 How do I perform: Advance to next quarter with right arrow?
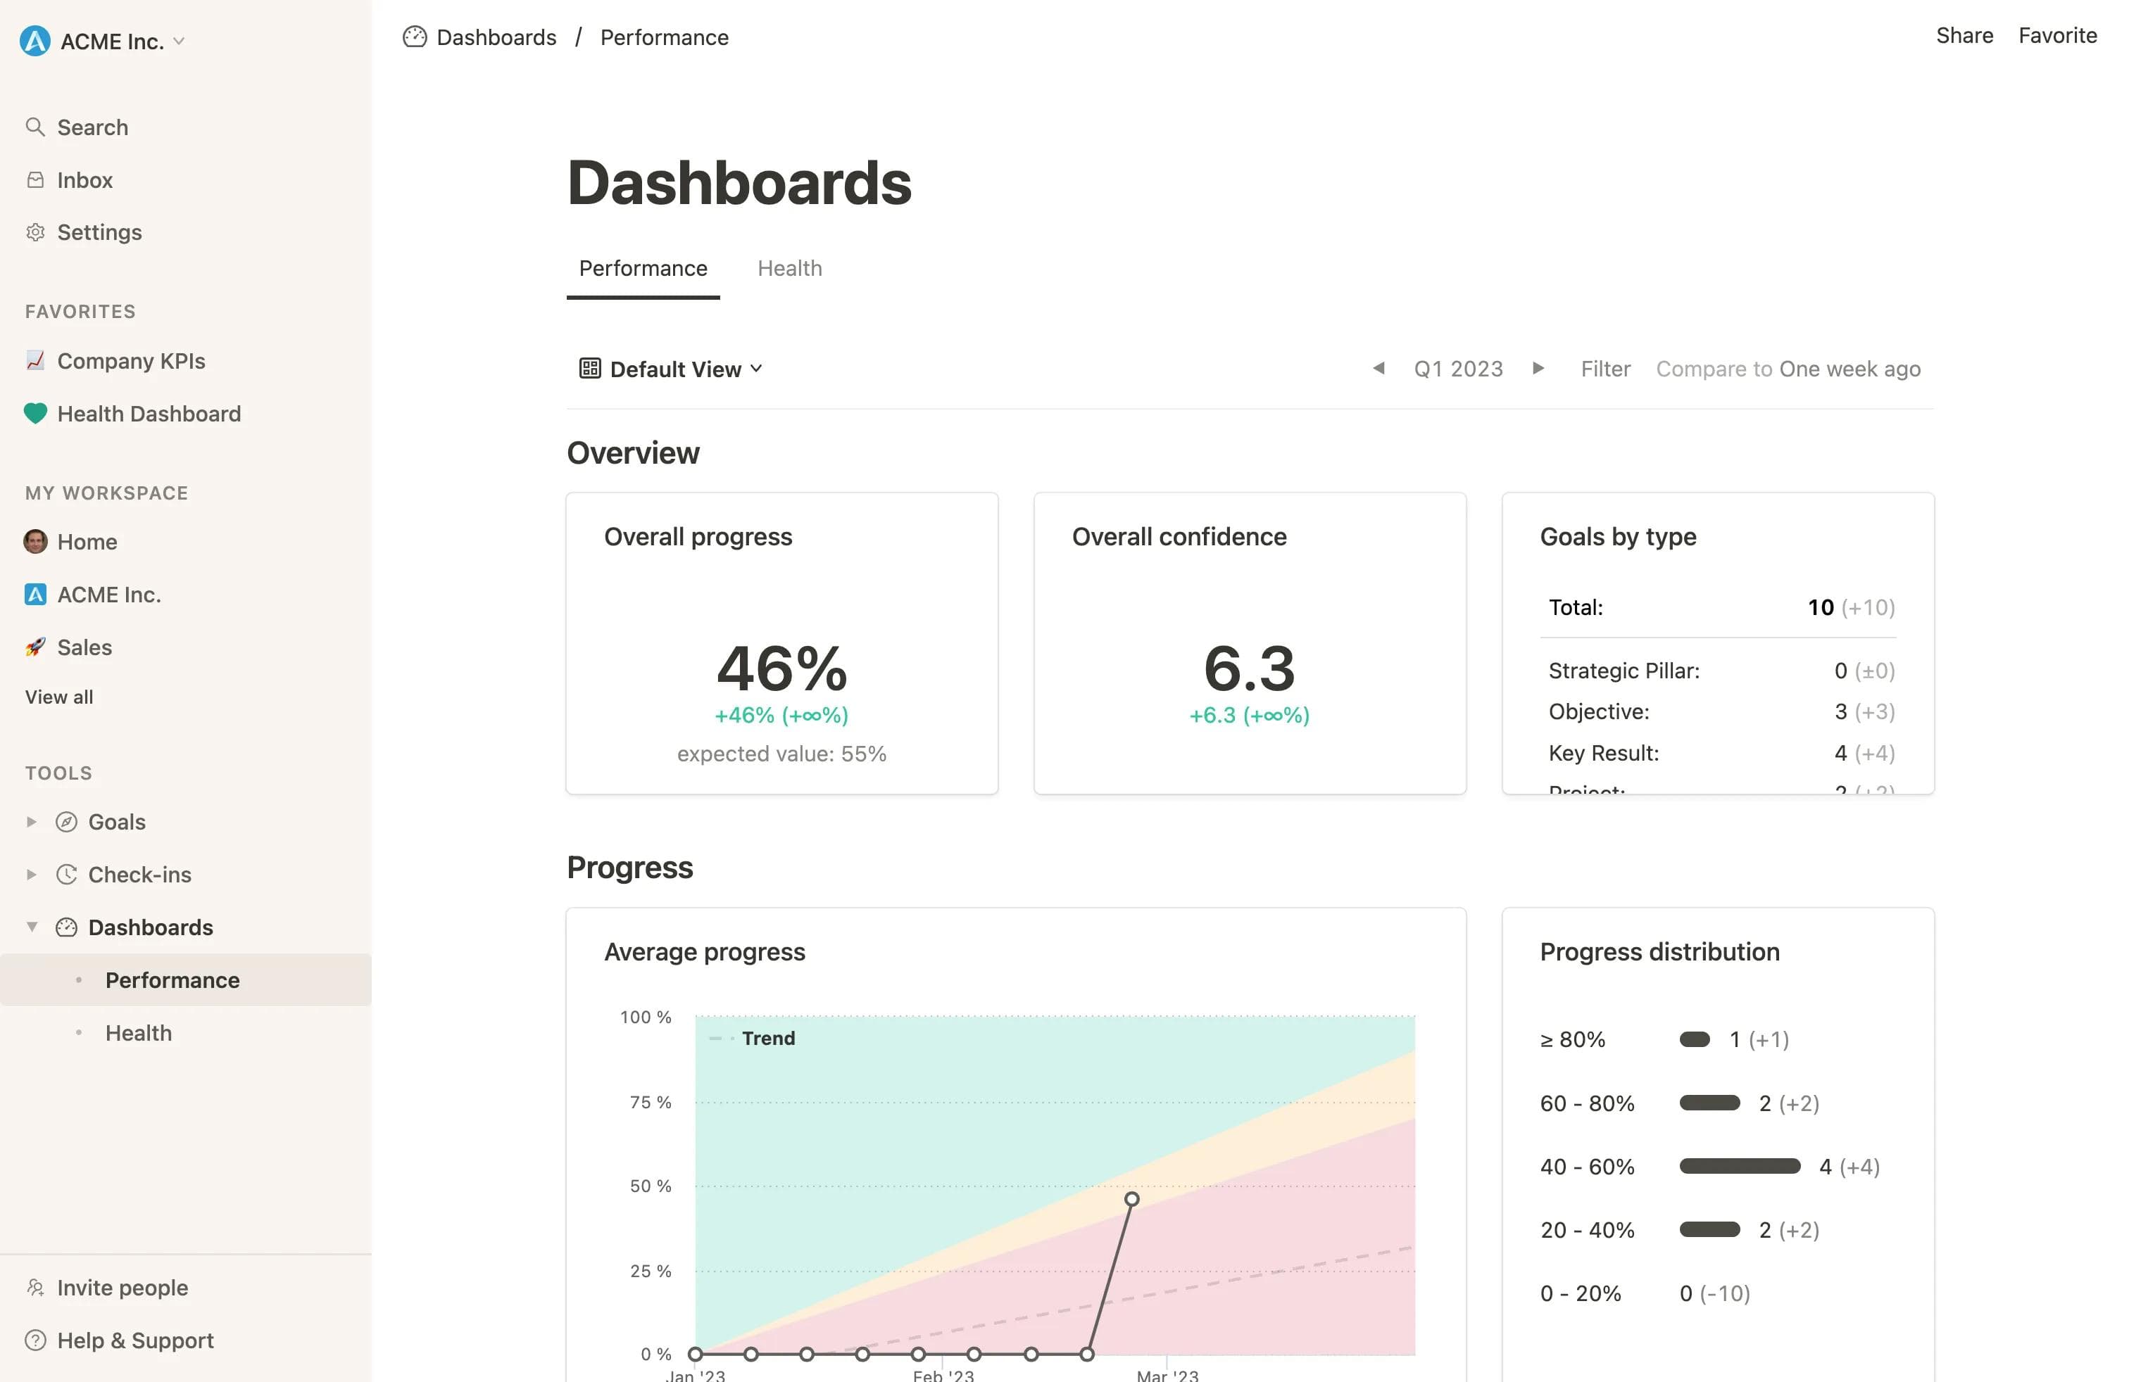pyautogui.click(x=1538, y=368)
